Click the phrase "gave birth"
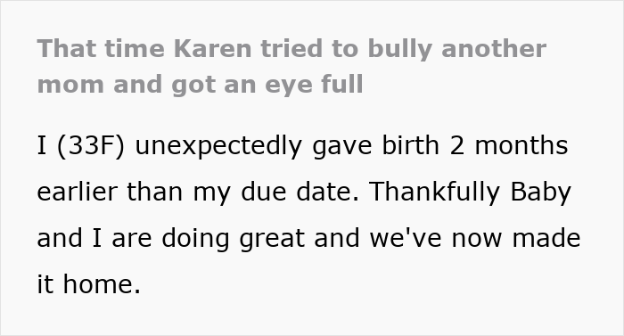Screen dimensions: 624x336 pos(375,145)
